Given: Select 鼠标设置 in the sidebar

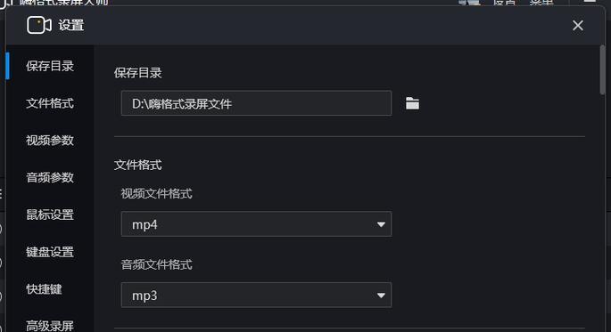Looking at the screenshot, I should 50,215.
